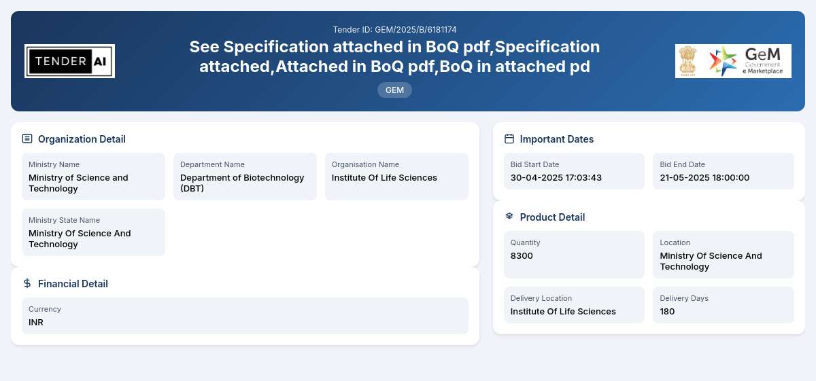816x381 pixels.
Task: Click the Tender AI logo
Action: tap(69, 61)
